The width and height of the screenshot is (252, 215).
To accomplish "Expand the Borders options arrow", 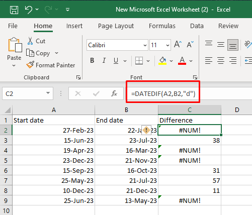I will [x=148, y=61].
